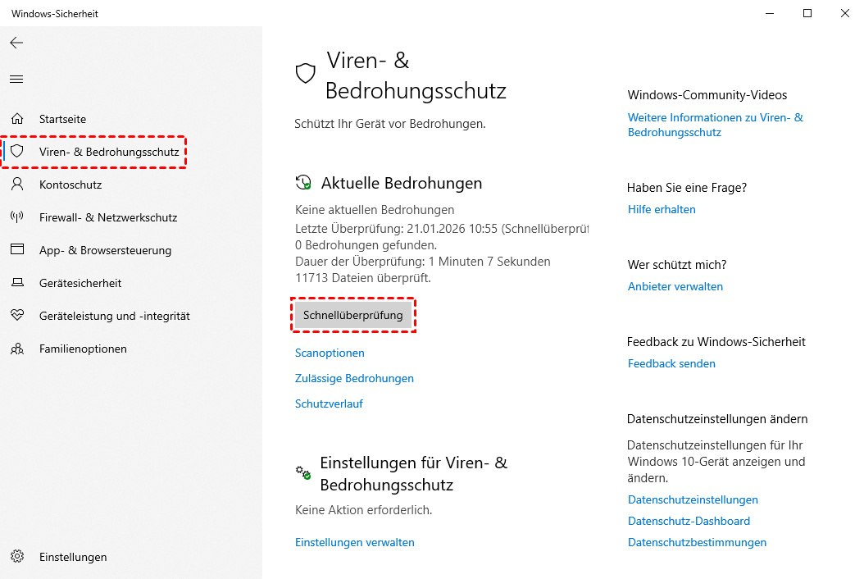Image resolution: width=864 pixels, height=579 pixels.
Task: Click the back arrow icon
Action: point(16,43)
